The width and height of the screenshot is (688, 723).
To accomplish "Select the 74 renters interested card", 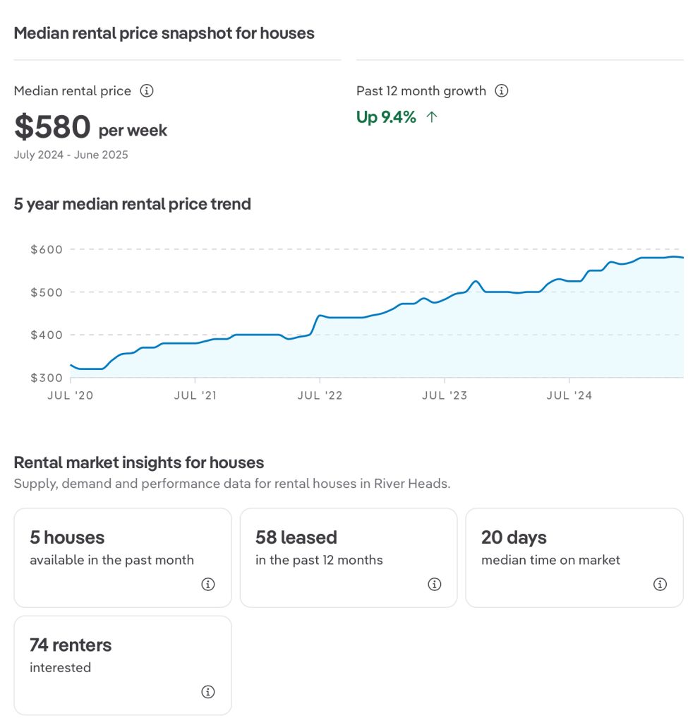I will [x=123, y=665].
